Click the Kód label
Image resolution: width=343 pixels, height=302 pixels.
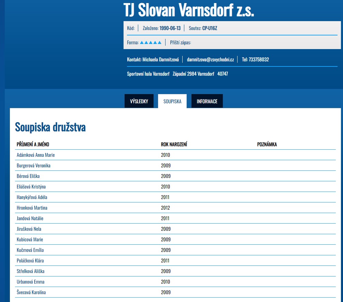pos(131,28)
